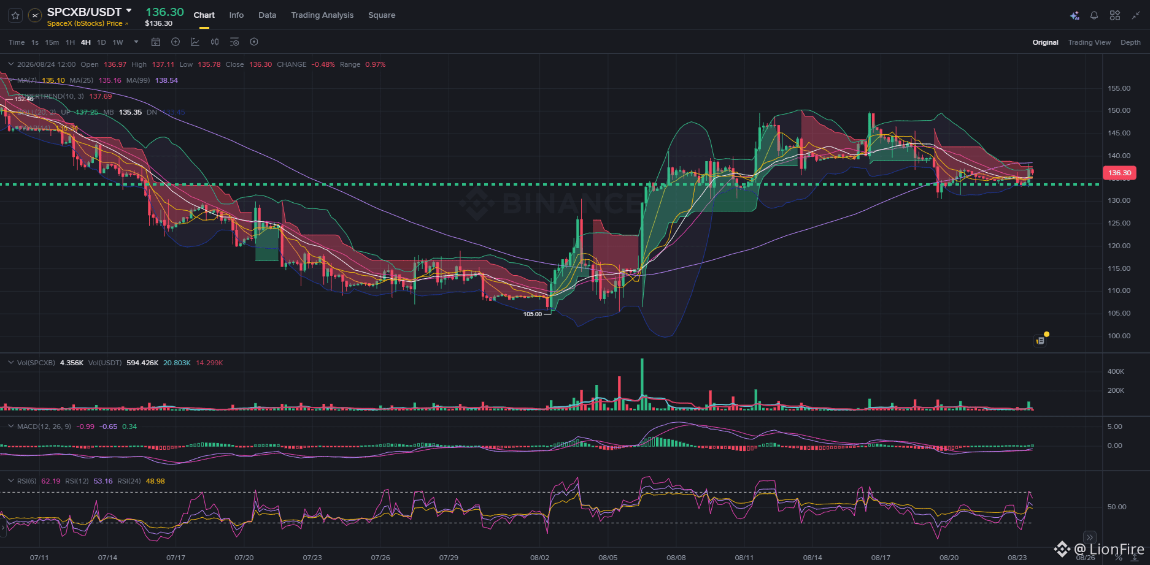This screenshot has width=1150, height=565.
Task: Add SPCXB/USDT to favorites with star
Action: (x=15, y=15)
